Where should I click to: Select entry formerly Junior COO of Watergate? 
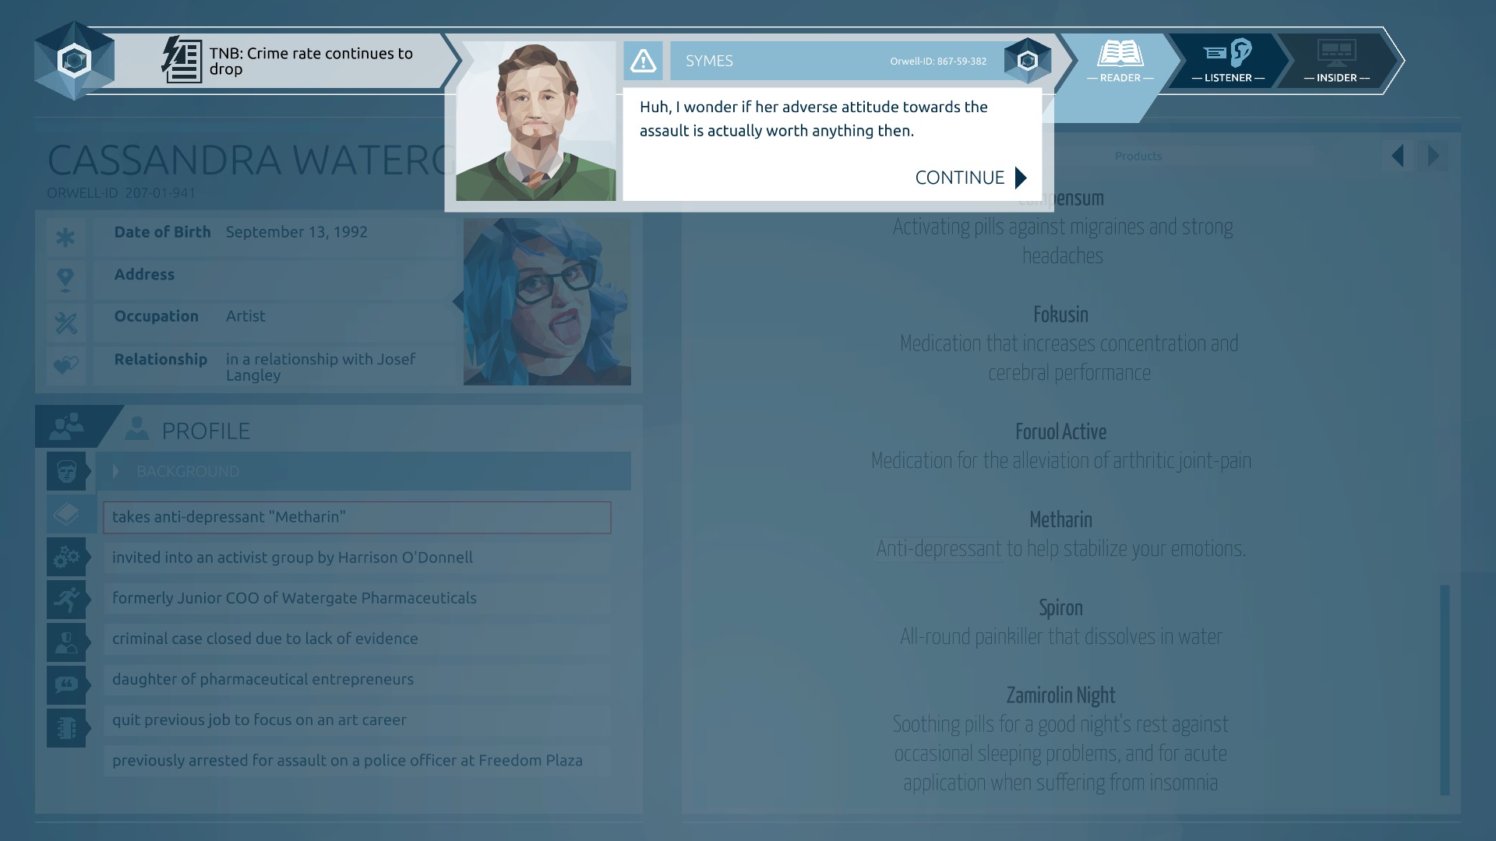pos(357,598)
